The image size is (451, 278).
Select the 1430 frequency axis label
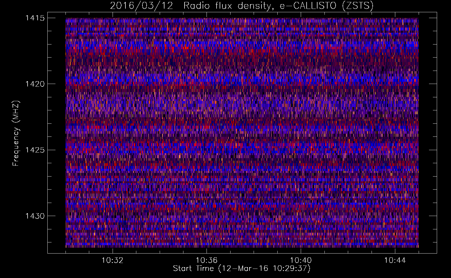tap(35, 216)
